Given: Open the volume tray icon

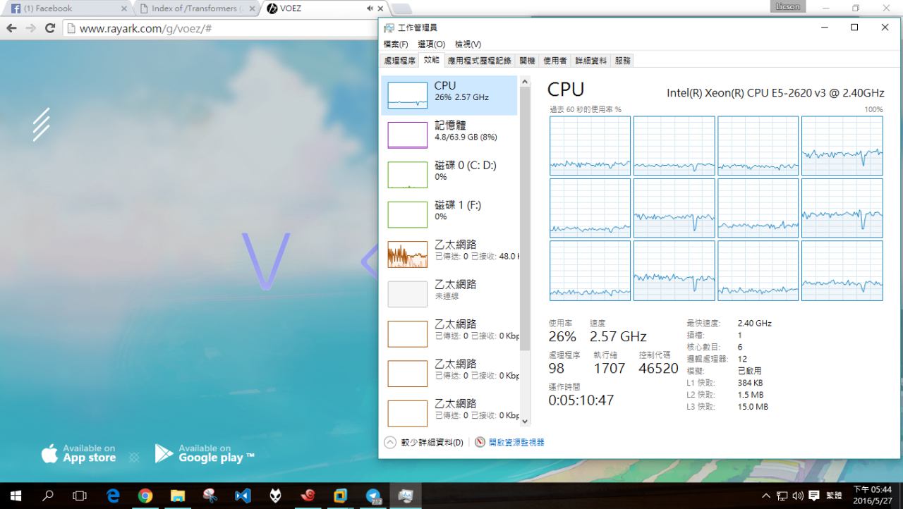Looking at the screenshot, I should coord(798,496).
